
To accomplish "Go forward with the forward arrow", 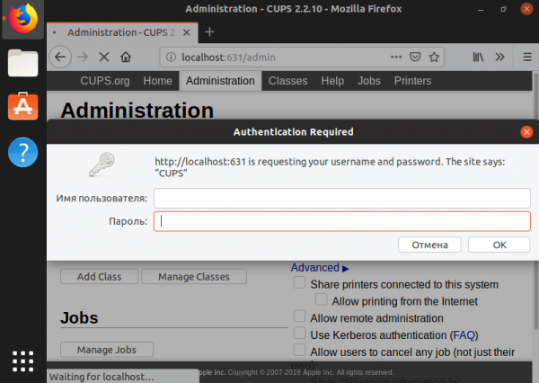I will pyautogui.click(x=83, y=57).
